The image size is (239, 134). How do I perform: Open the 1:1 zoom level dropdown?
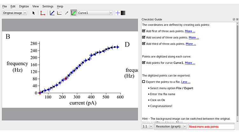point(147,126)
